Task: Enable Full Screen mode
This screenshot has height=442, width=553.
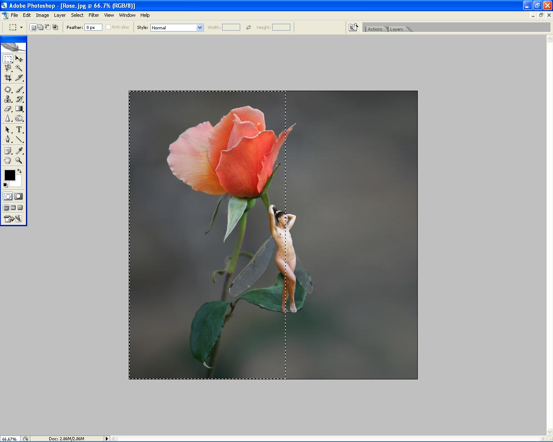Action: point(20,208)
